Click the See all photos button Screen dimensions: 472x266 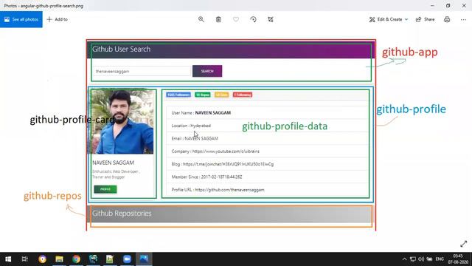[21, 19]
